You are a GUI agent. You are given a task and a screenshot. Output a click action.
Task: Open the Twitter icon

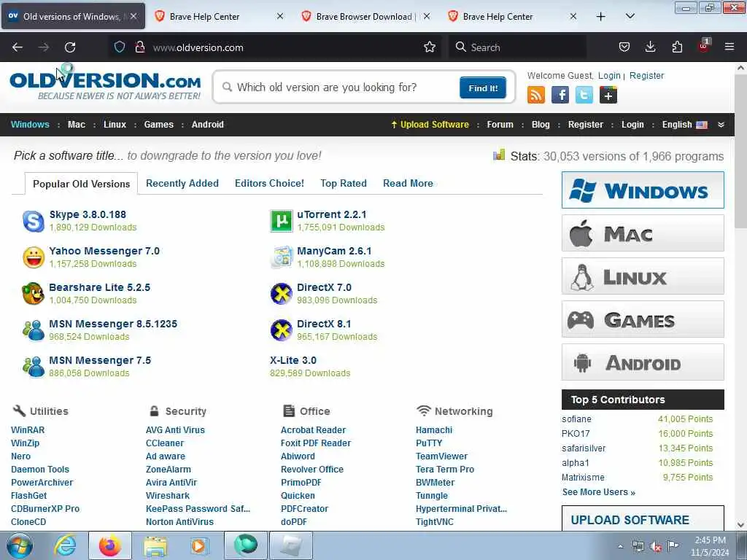coord(584,96)
